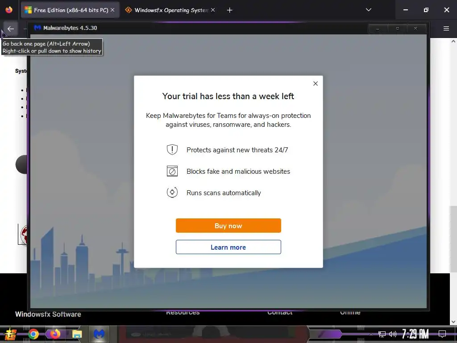457x343 pixels.
Task: Click the blocked websites icon
Action: tap(172, 171)
